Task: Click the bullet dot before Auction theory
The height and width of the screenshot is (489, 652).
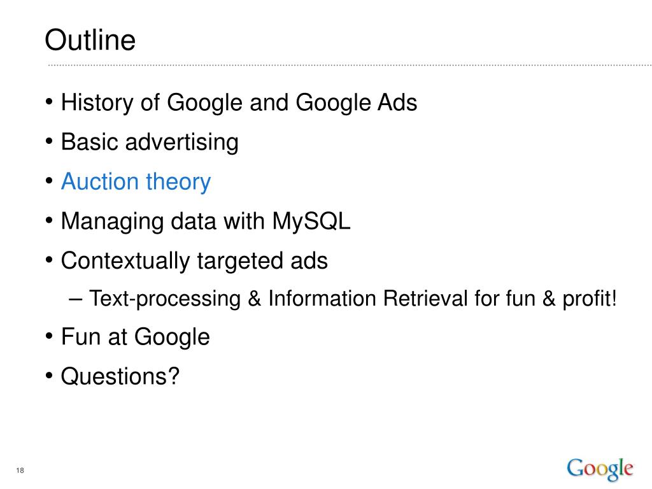Action: (x=49, y=181)
